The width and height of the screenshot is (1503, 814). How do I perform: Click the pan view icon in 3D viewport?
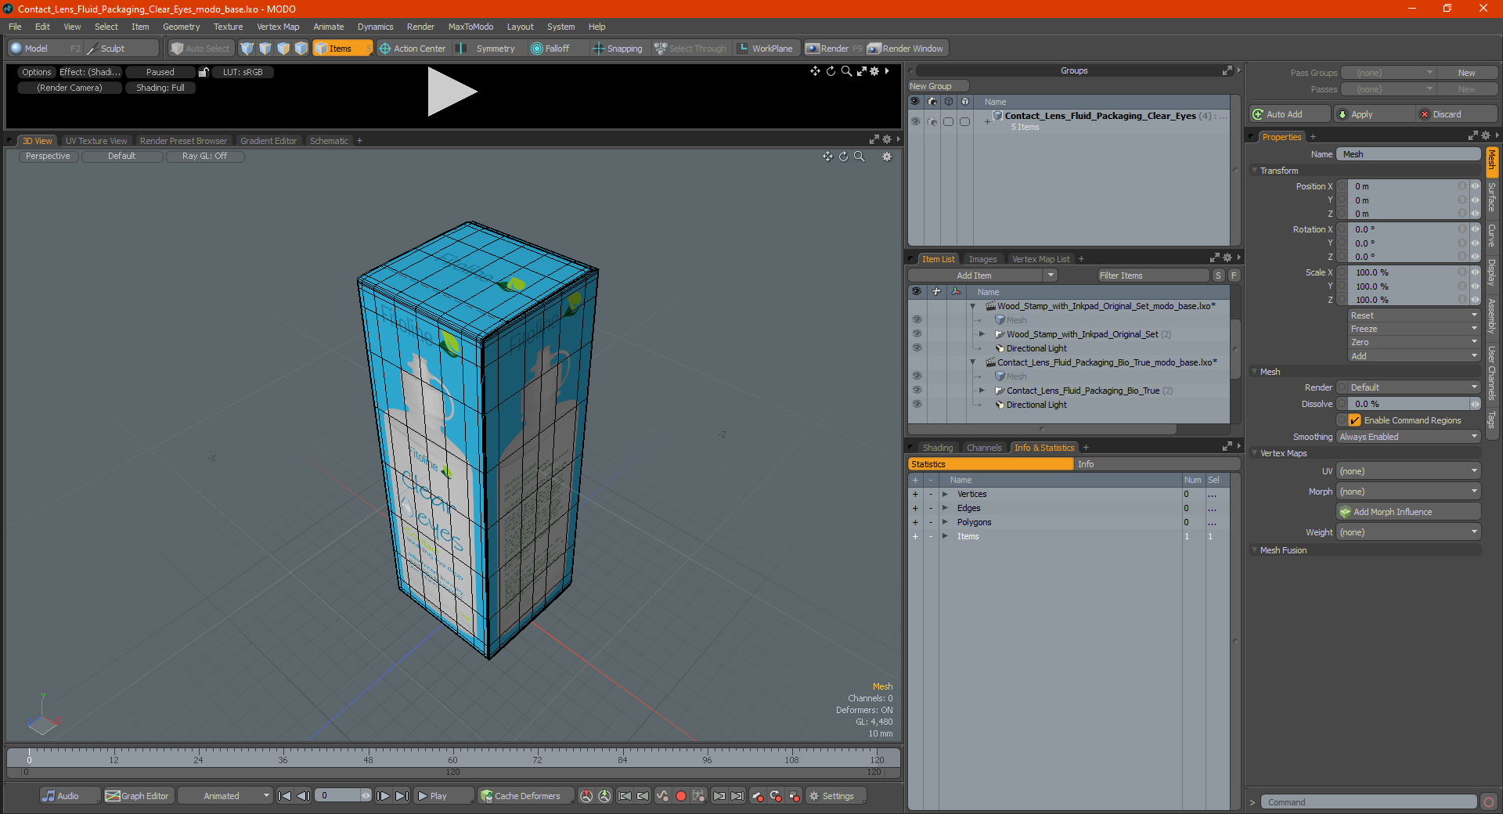(x=827, y=157)
